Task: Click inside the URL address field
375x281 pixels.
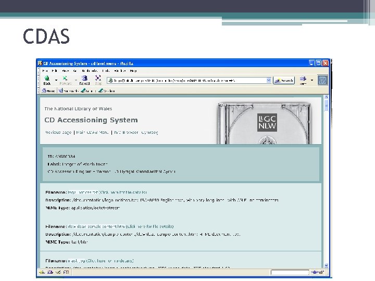Action: 189,81
